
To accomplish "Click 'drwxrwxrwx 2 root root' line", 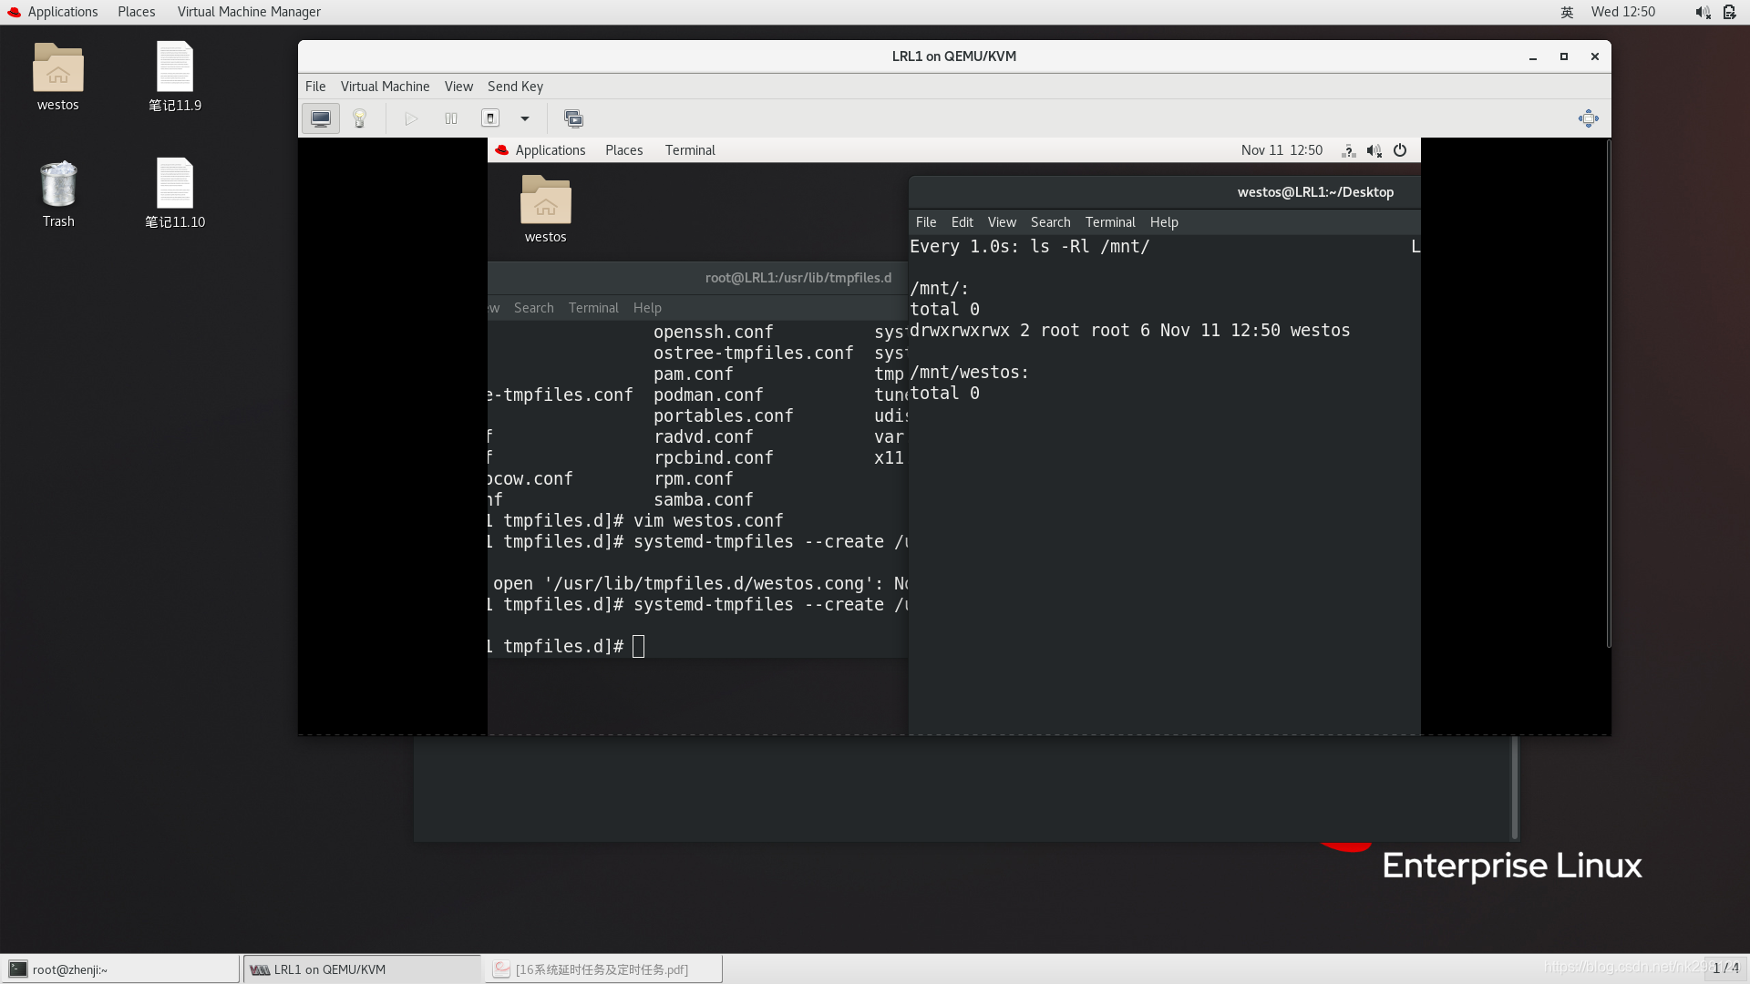I will pyautogui.click(x=1129, y=331).
